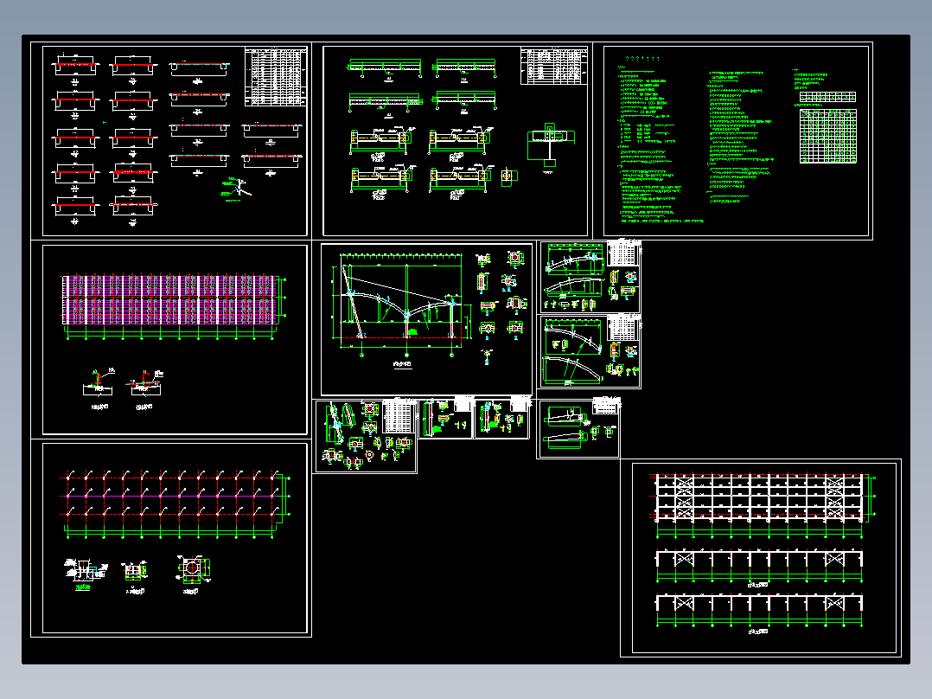Select the lower curved truss detail sheet
The width and height of the screenshot is (932, 699).
click(x=589, y=351)
